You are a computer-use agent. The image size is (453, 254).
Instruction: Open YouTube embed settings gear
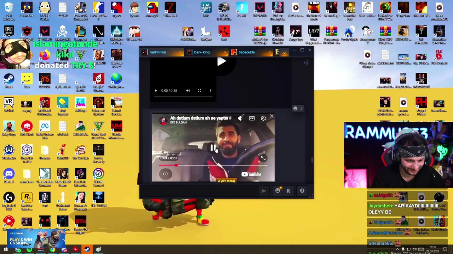(263, 119)
